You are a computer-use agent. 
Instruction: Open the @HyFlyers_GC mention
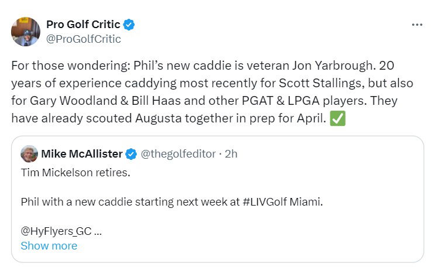click(56, 231)
